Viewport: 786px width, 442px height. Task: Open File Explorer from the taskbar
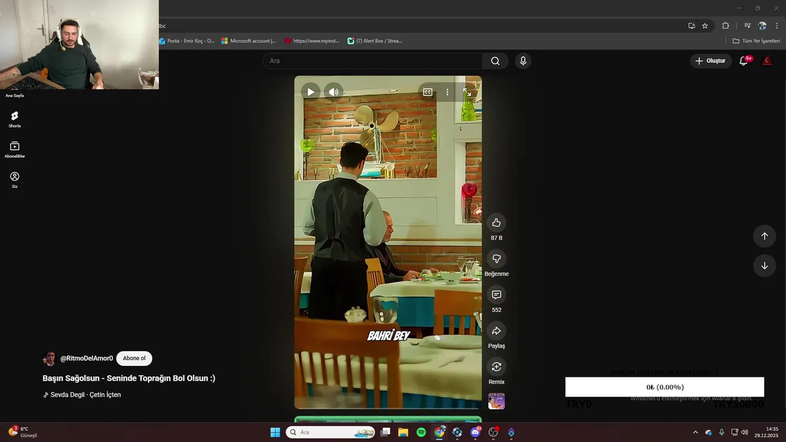[403, 432]
